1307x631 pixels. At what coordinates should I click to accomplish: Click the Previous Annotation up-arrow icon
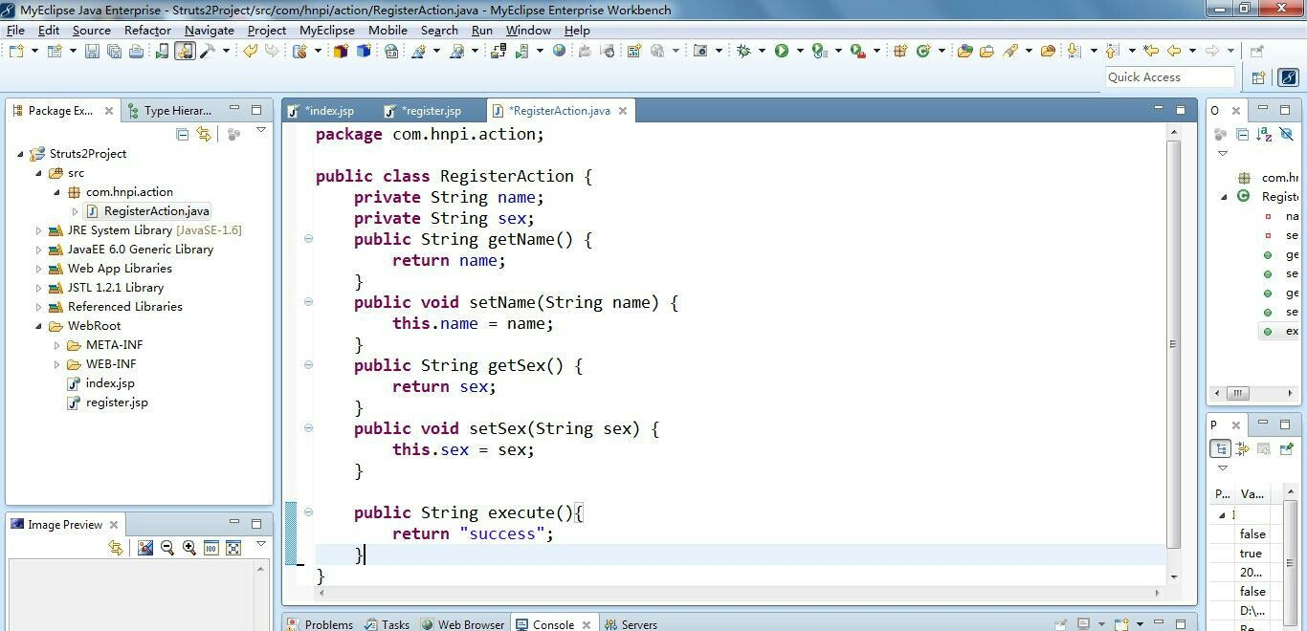point(1111,51)
